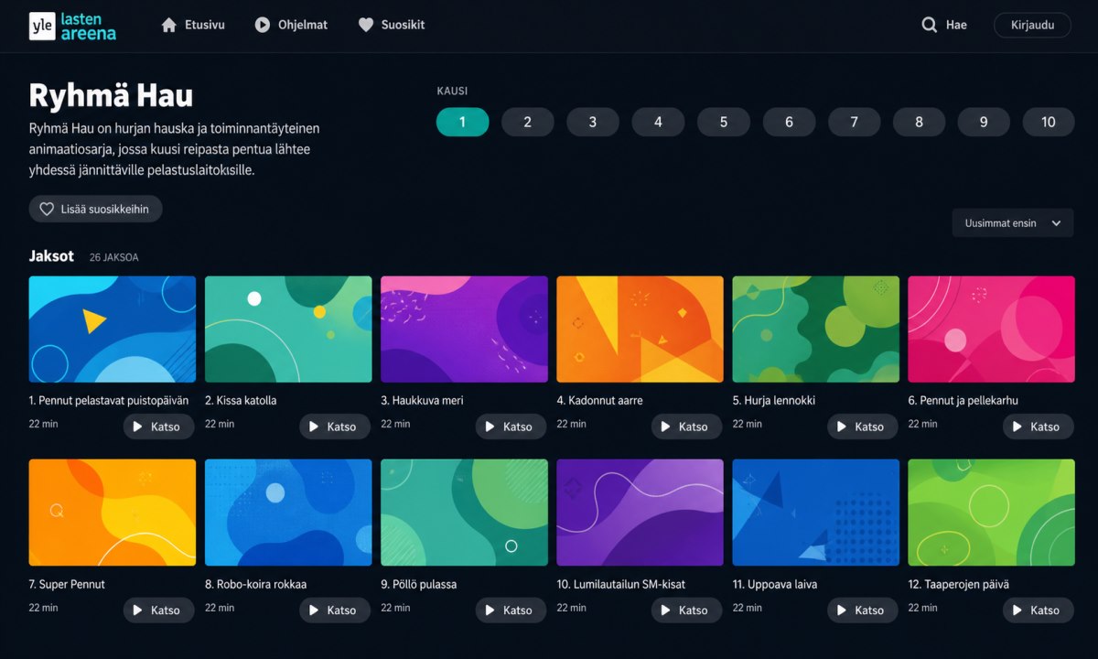Add Ryhmä Hau with Lisää suosikkeihin button
The width and height of the screenshot is (1098, 659).
95,209
